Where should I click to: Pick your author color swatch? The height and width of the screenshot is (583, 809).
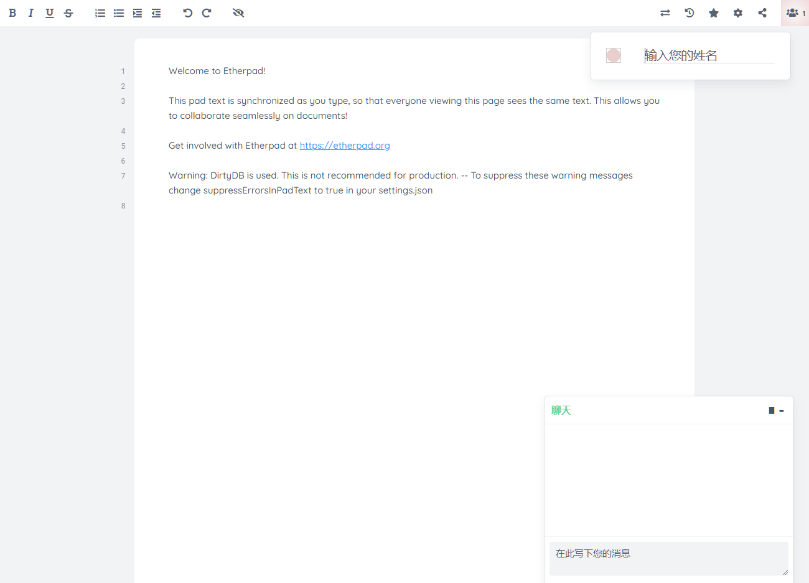[614, 55]
